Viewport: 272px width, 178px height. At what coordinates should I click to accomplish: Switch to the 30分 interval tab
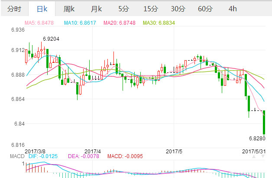(x=178, y=9)
